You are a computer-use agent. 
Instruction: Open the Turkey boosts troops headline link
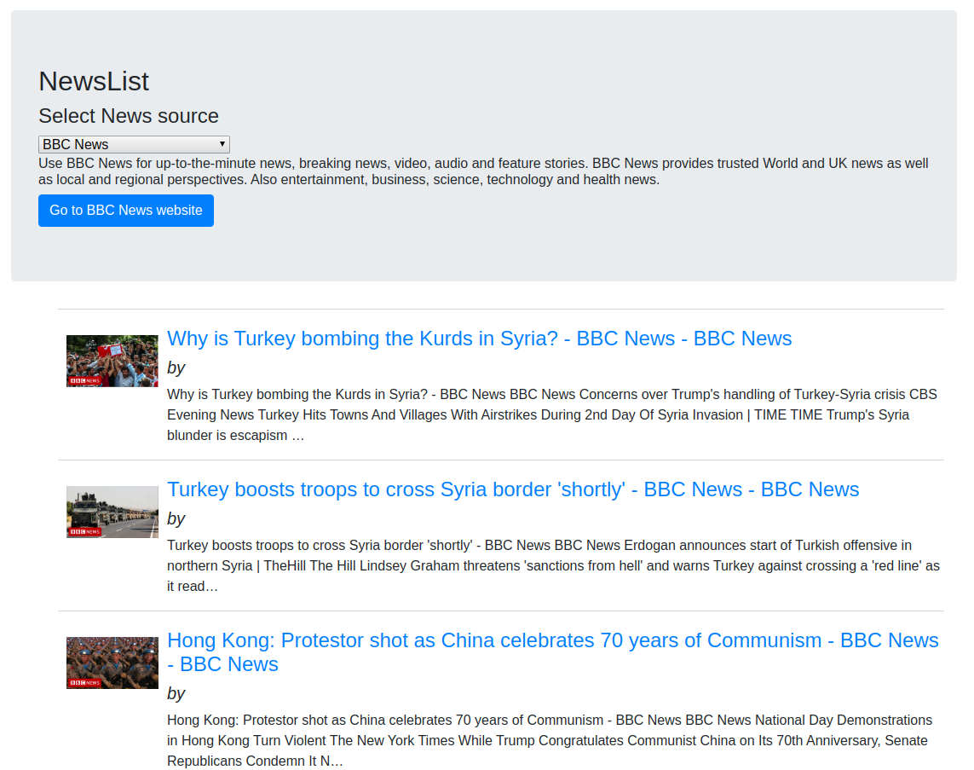(513, 489)
